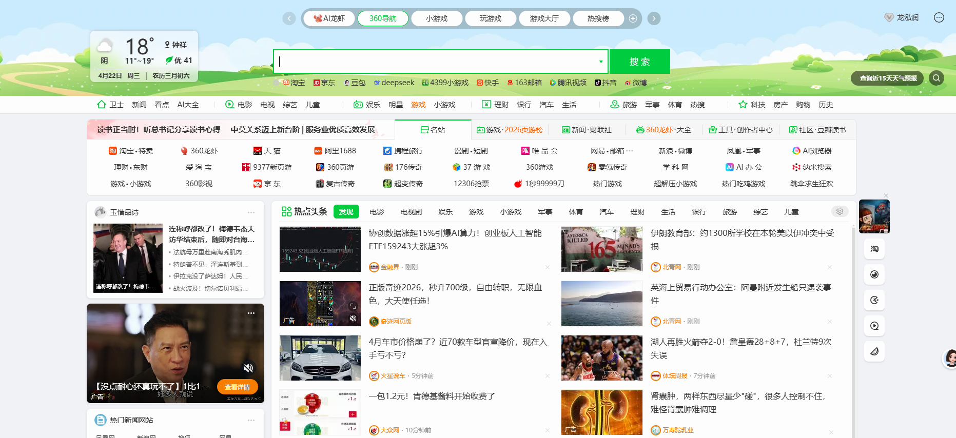This screenshot has width=956, height=438.
Task: Open the Mercedes car news thumbnail
Action: click(x=320, y=358)
